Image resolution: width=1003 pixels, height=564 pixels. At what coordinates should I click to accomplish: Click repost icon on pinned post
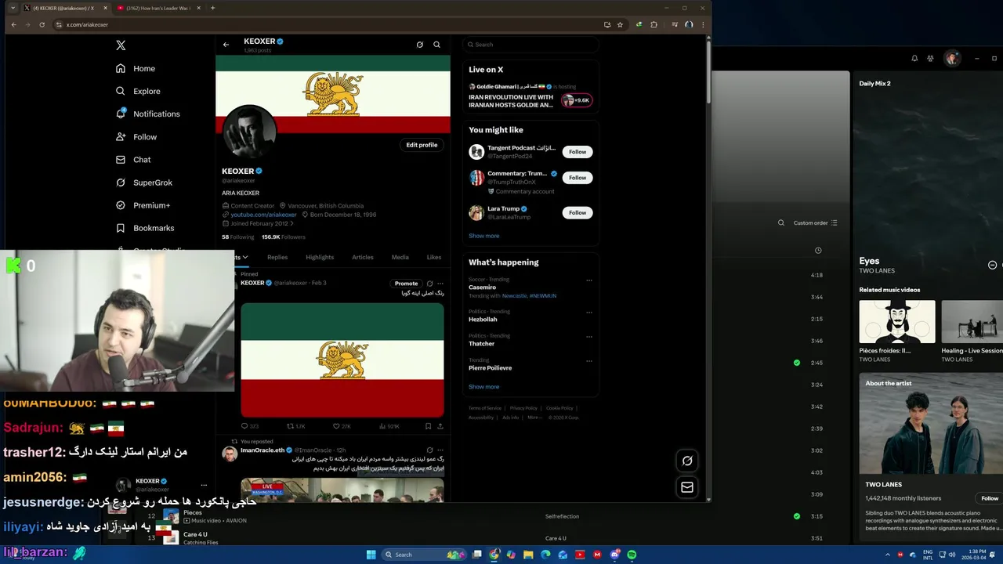290,426
